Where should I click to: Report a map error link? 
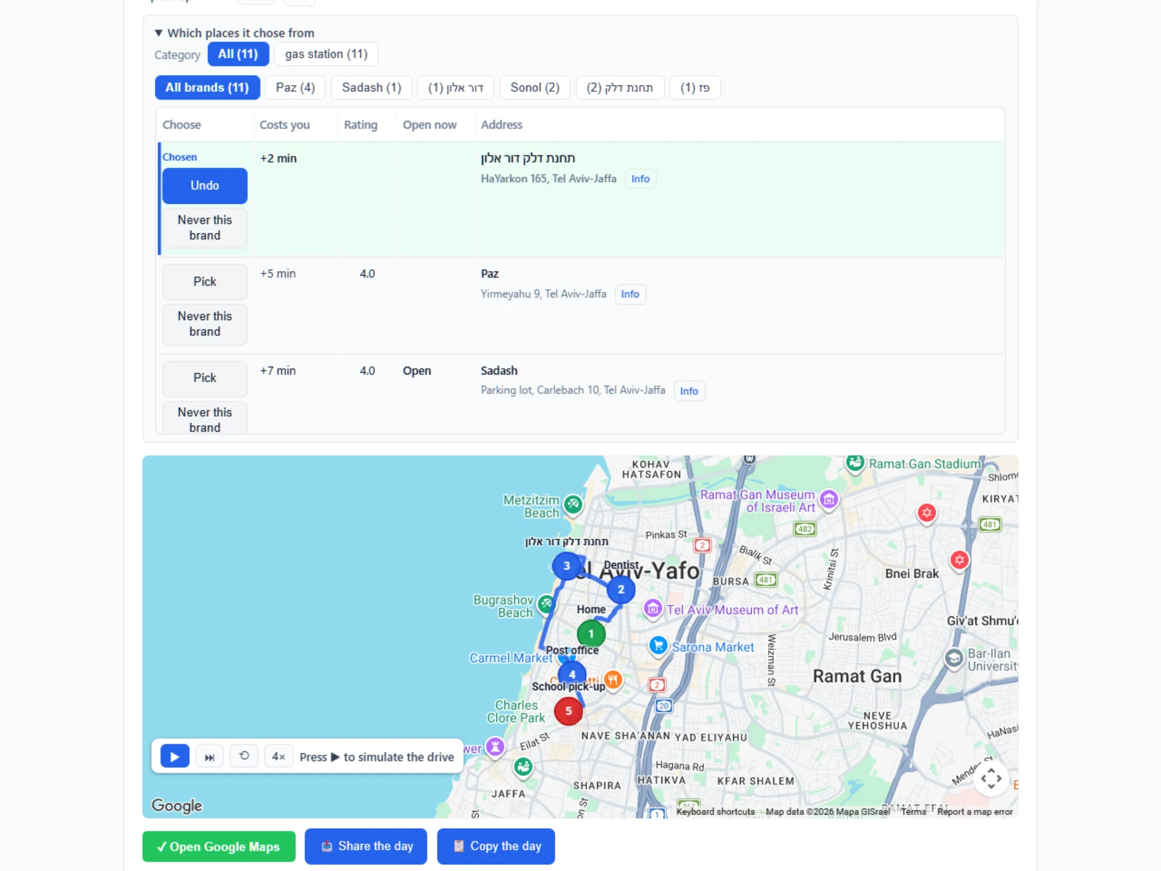tap(975, 812)
